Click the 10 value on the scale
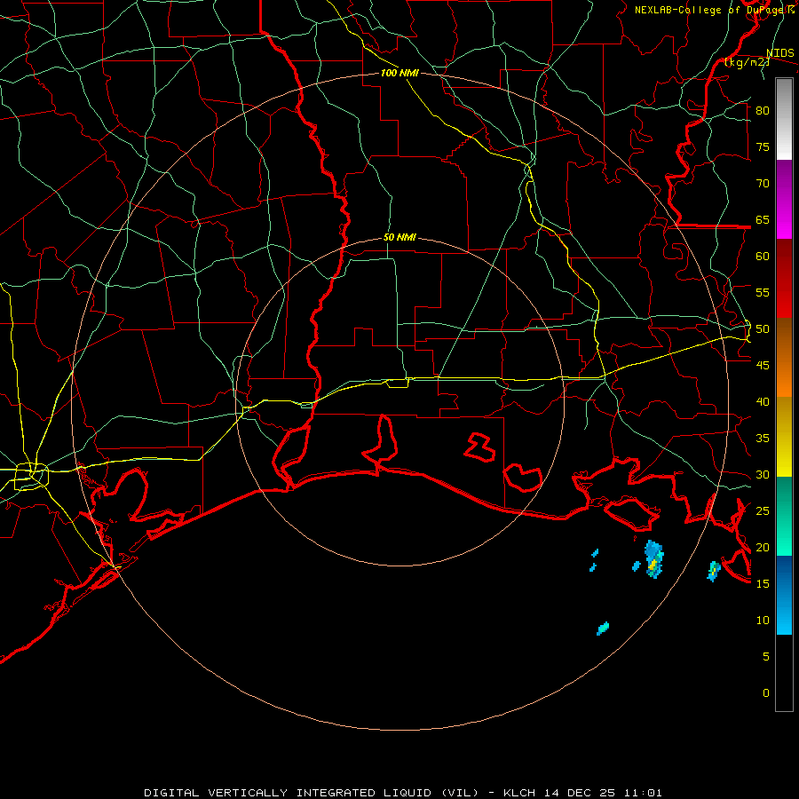 point(763,621)
